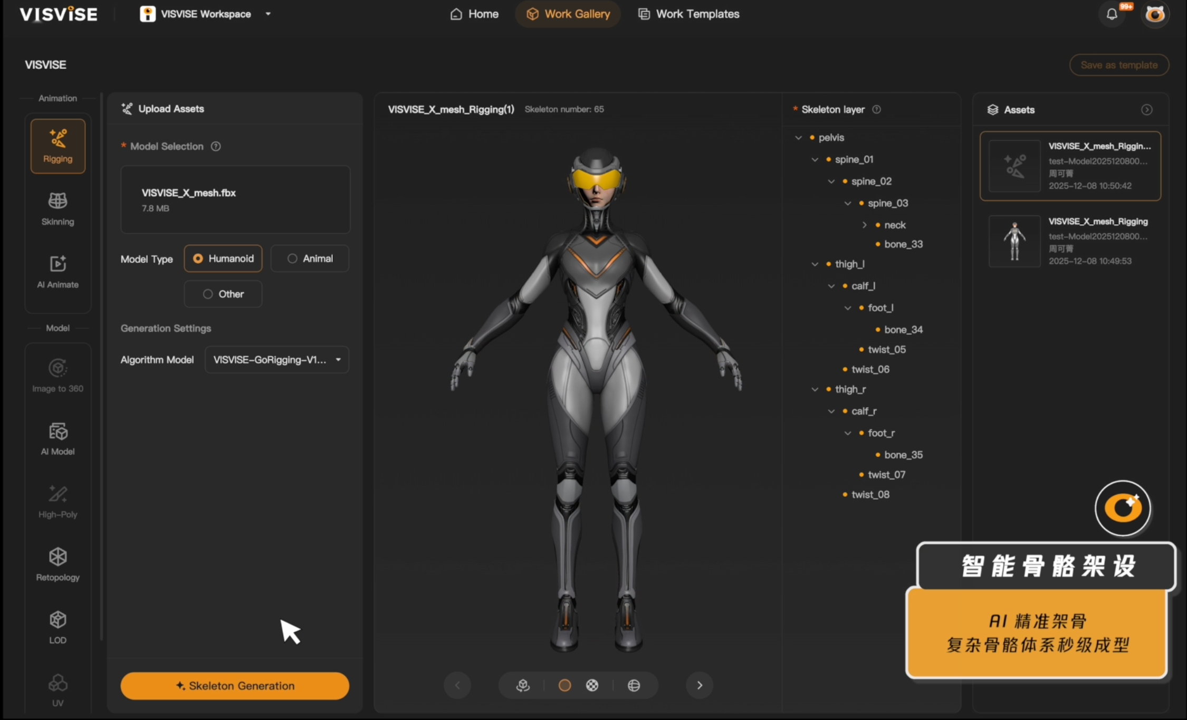Click the Skeleton Generation button

[x=235, y=686]
